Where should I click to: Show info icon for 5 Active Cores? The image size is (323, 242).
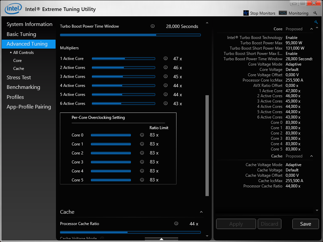pos(165,94)
